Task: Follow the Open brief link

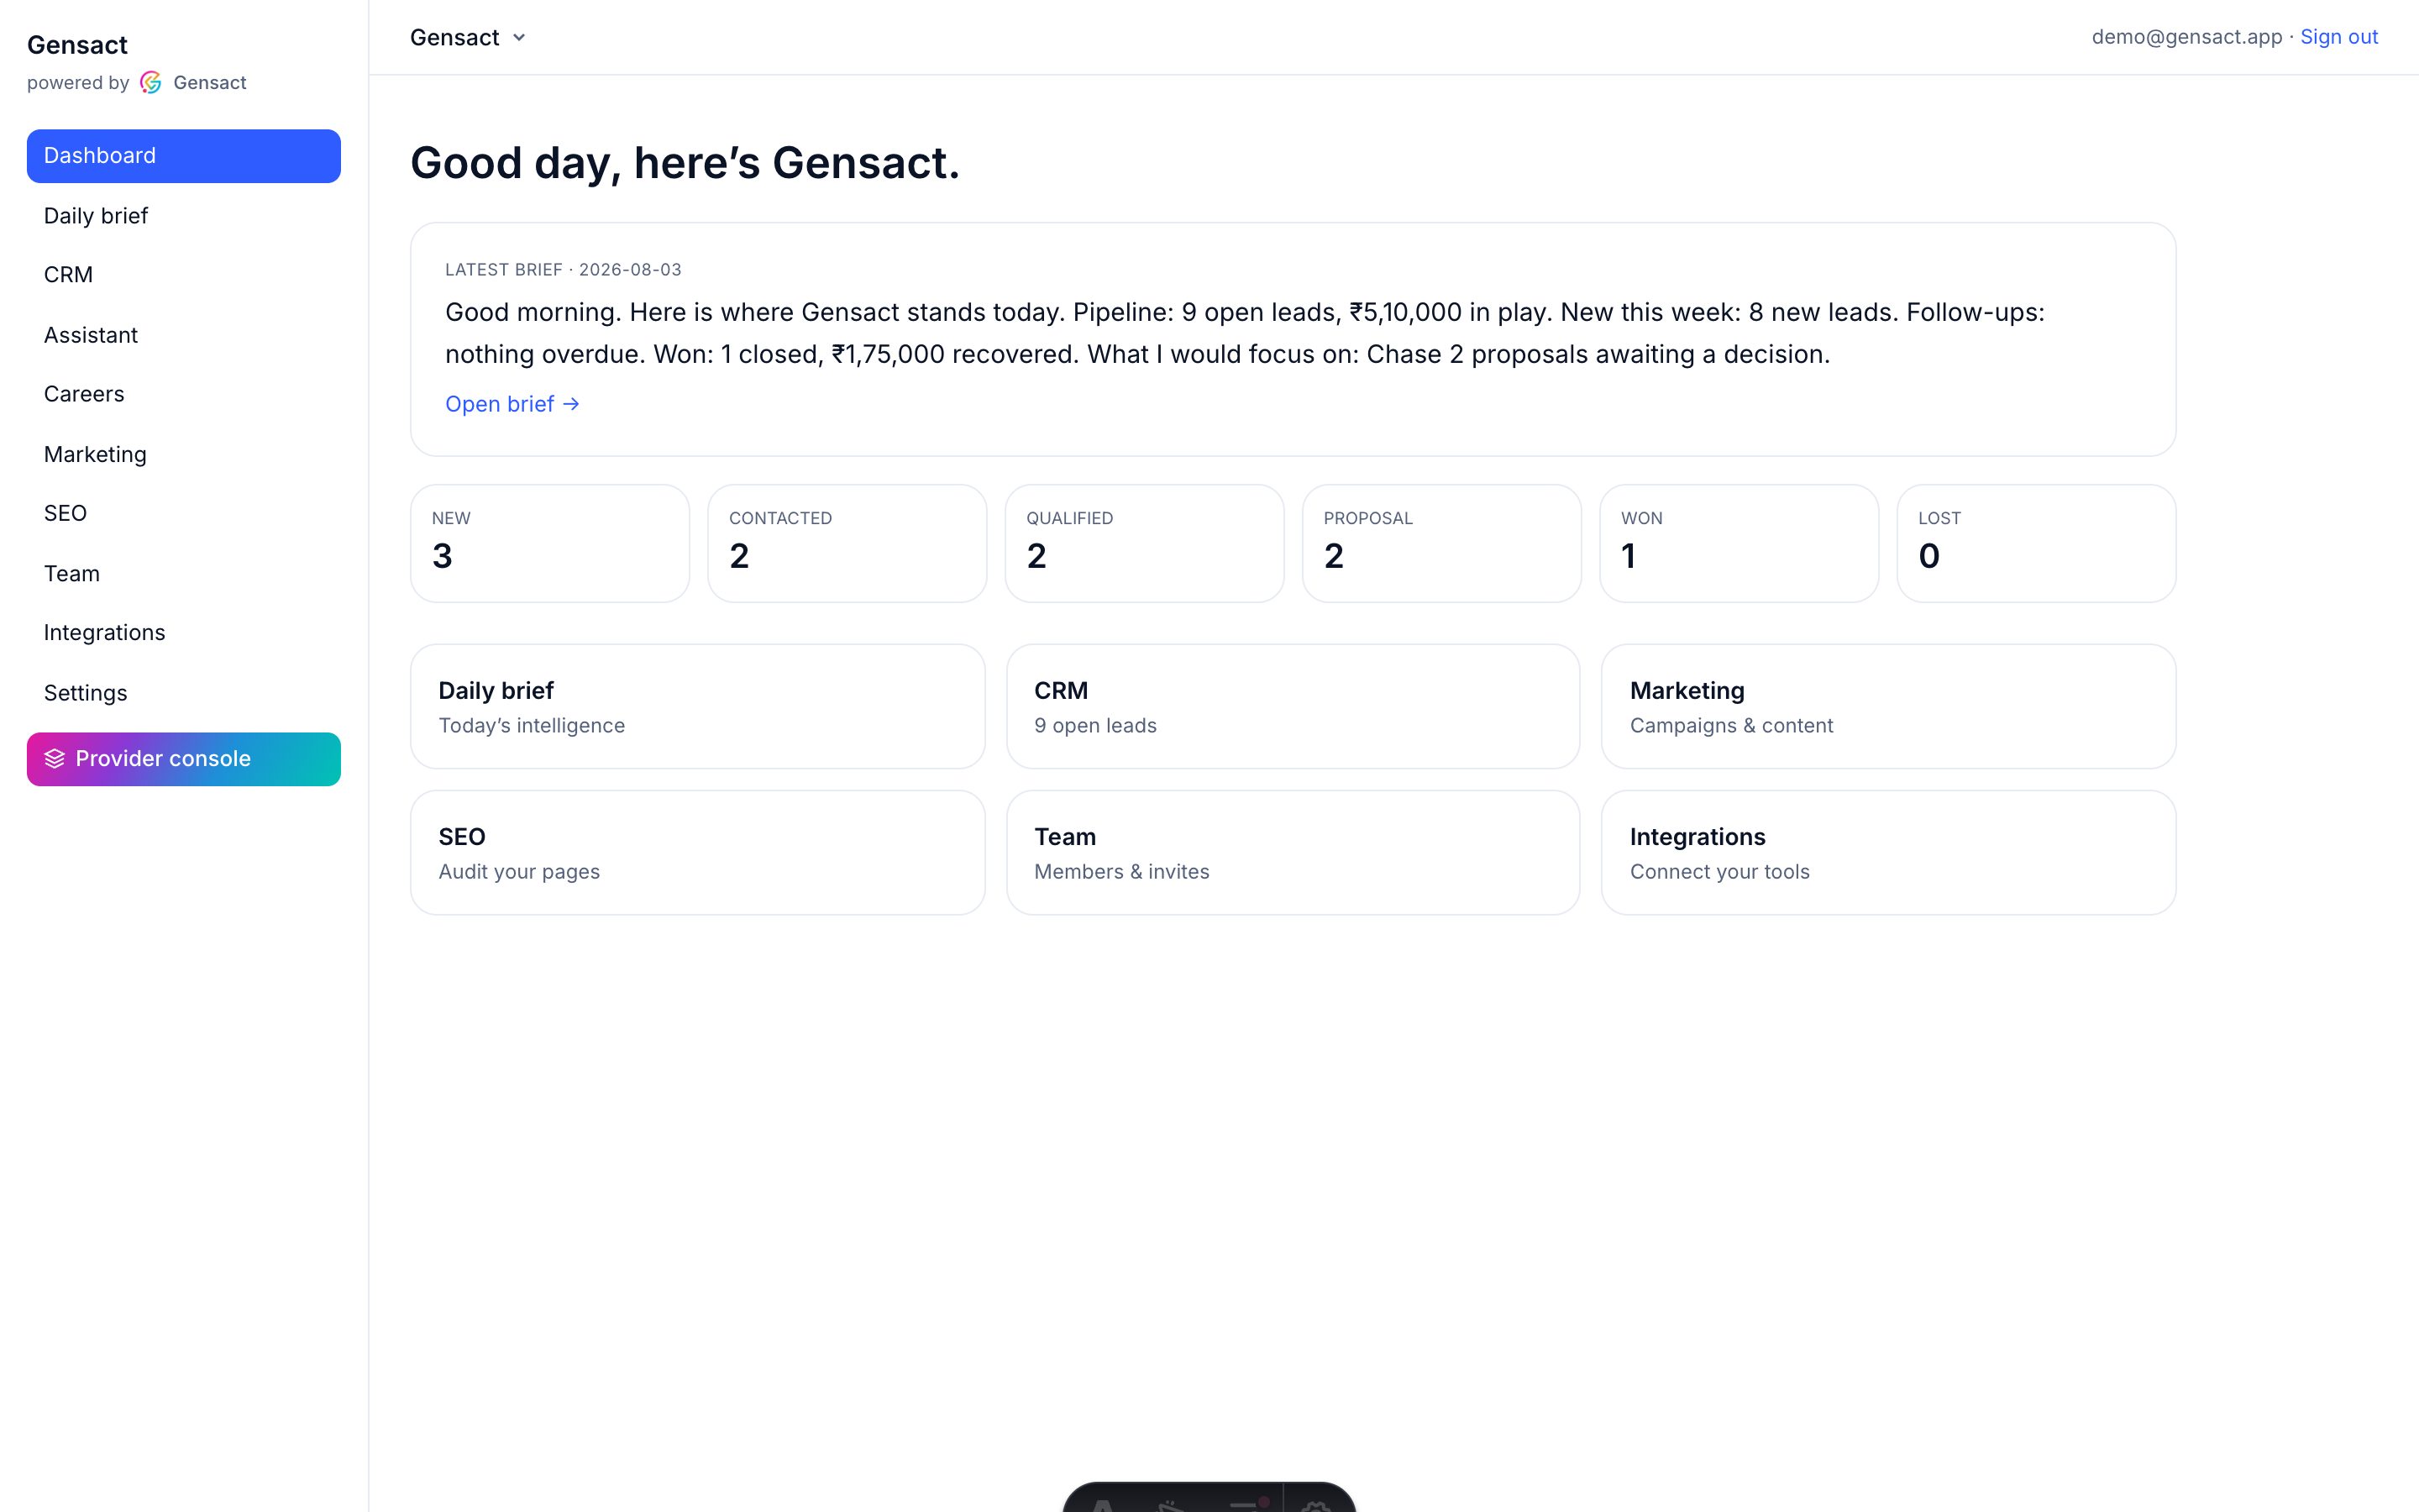Action: [x=512, y=404]
